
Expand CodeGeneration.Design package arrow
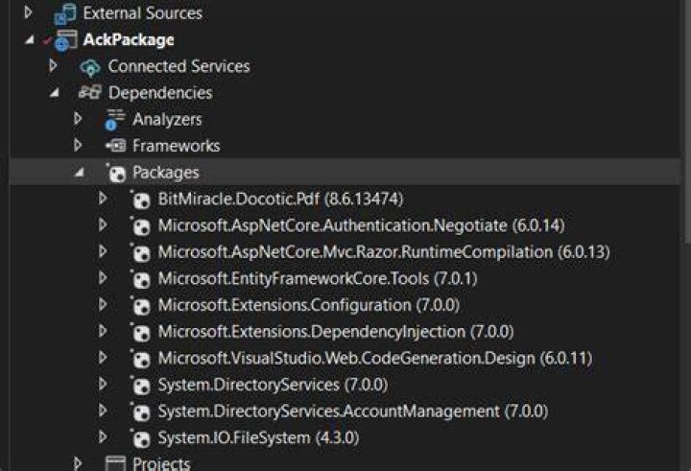[103, 357]
